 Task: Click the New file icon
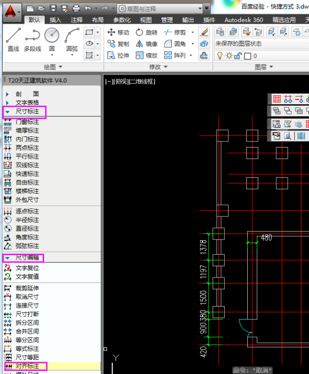[x=30, y=9]
